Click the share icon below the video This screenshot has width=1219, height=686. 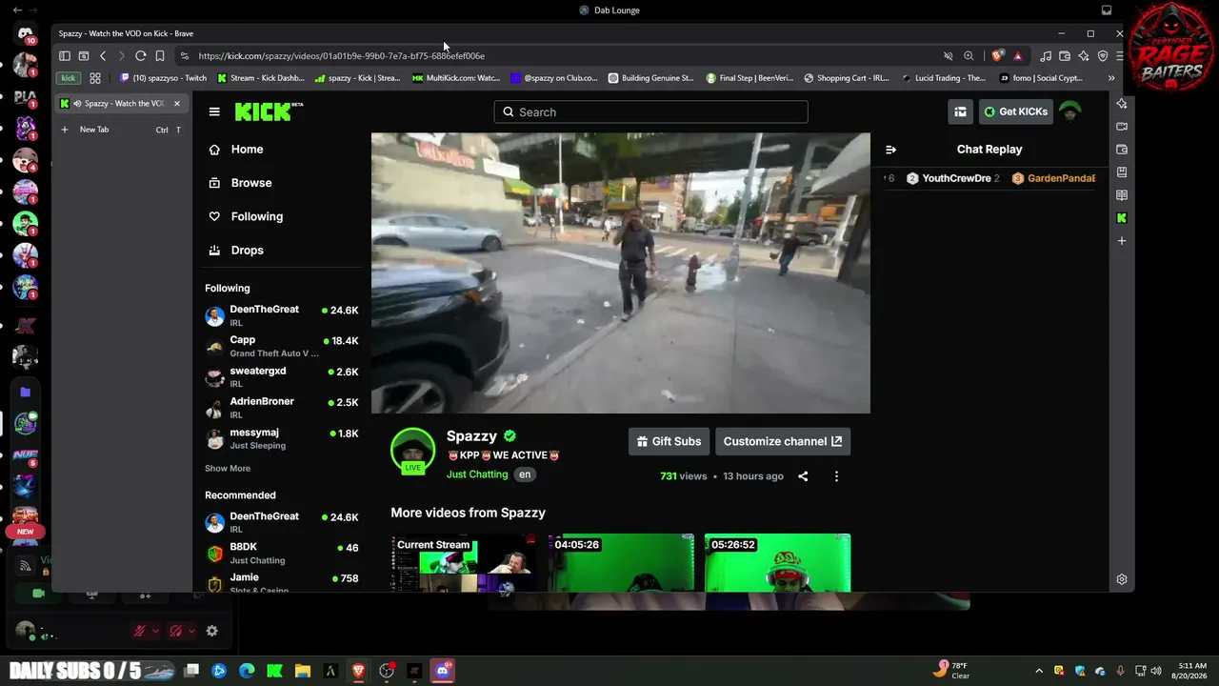(803, 476)
